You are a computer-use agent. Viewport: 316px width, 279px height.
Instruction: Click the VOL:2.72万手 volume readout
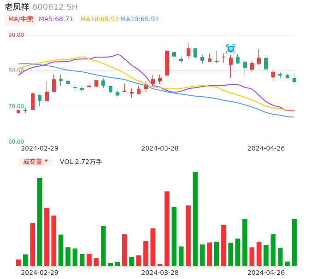point(81,162)
